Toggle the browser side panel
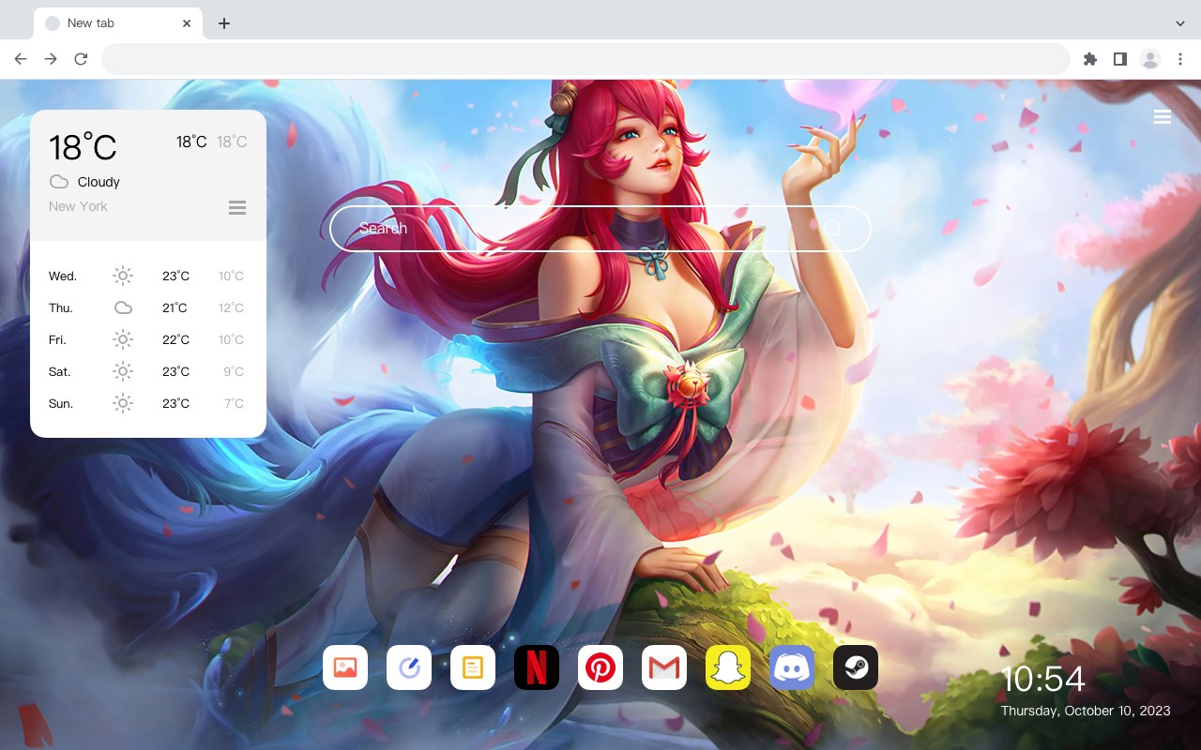This screenshot has height=750, width=1201. tap(1119, 59)
